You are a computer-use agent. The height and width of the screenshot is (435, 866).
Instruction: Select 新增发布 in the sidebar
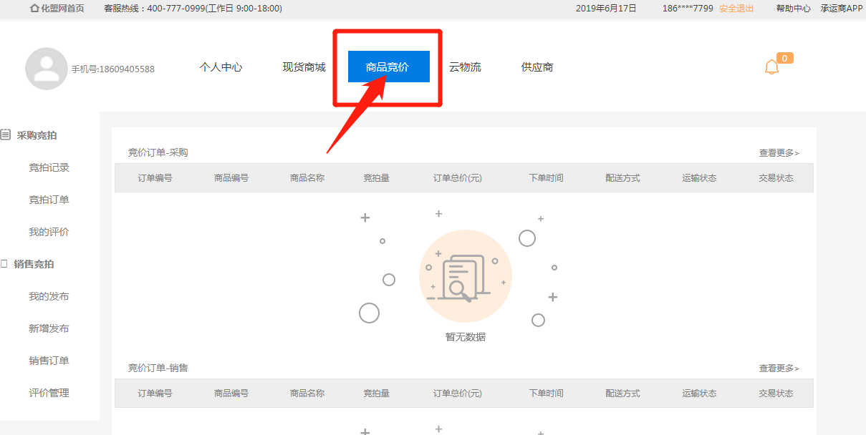tap(49, 328)
